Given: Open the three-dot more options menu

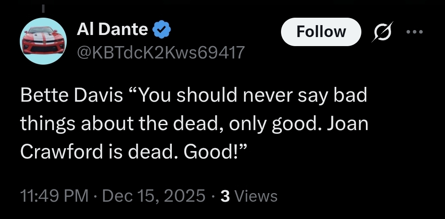Looking at the screenshot, I should (414, 32).
